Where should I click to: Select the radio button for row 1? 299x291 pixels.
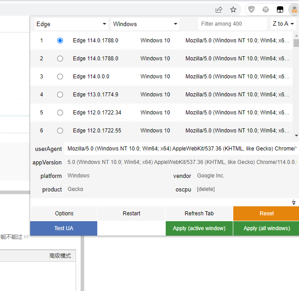(60, 41)
